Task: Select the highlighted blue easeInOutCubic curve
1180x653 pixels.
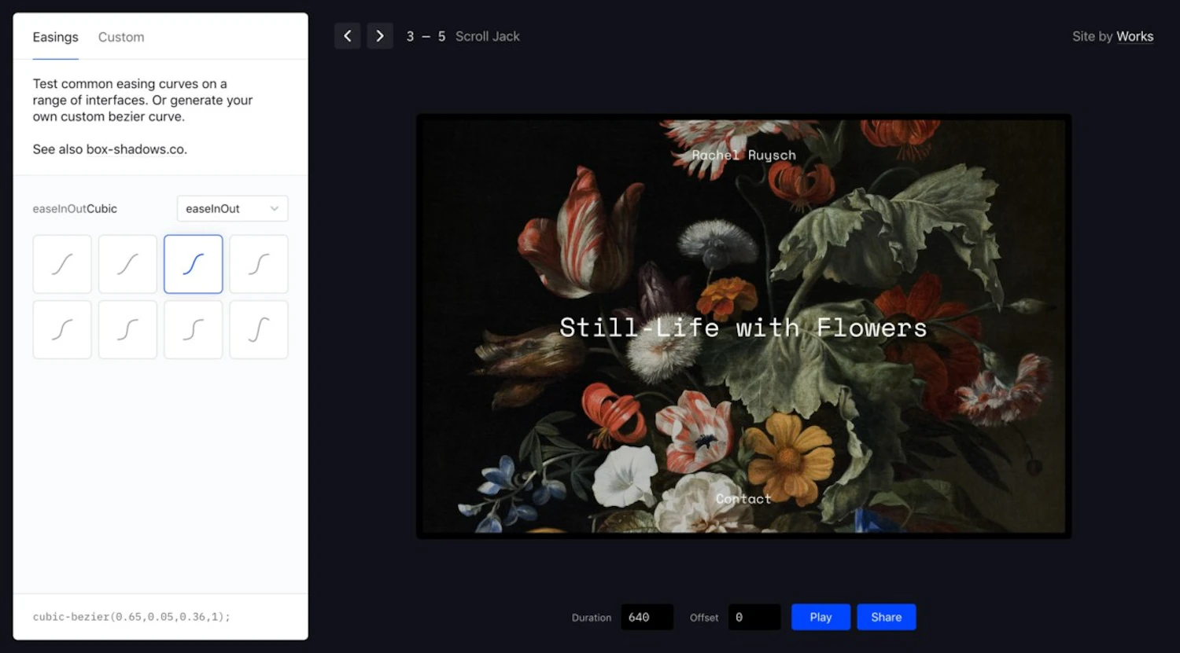Action: click(194, 264)
